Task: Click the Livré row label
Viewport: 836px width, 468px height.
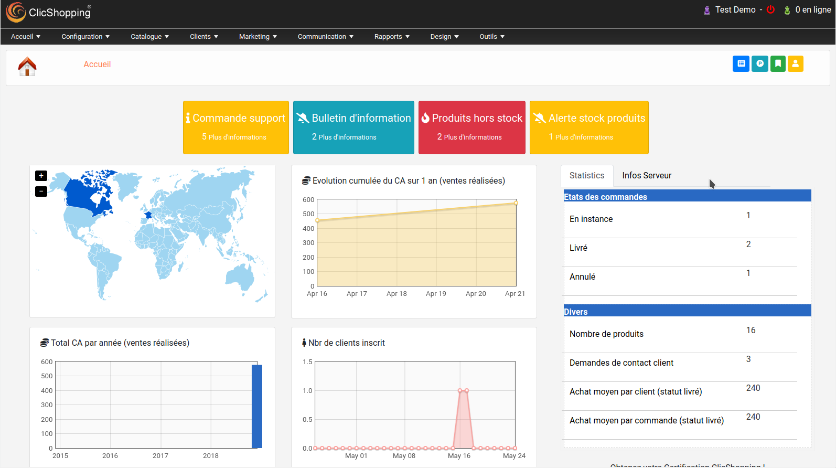Action: click(578, 248)
